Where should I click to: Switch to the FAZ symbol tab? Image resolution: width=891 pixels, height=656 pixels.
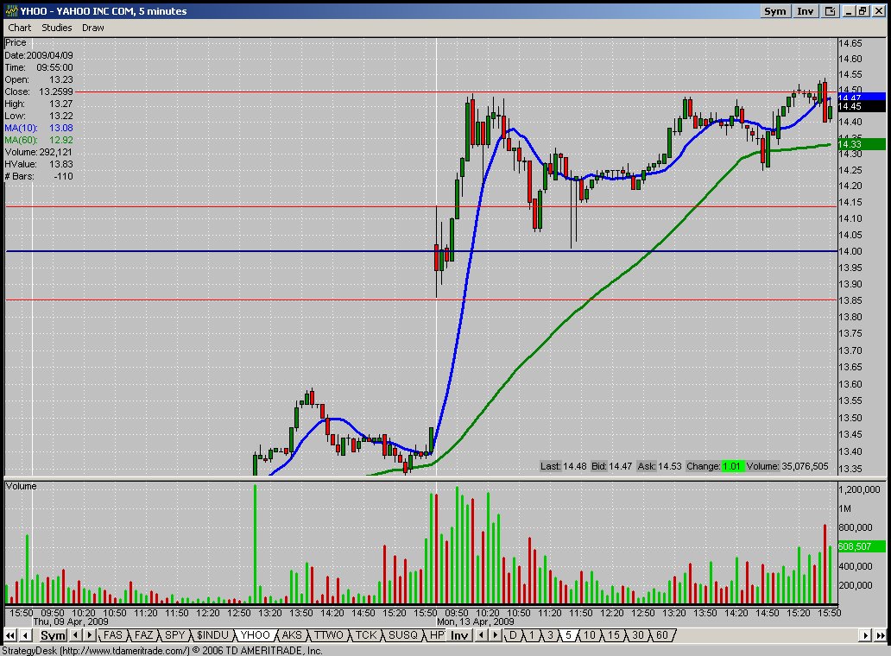pyautogui.click(x=143, y=635)
